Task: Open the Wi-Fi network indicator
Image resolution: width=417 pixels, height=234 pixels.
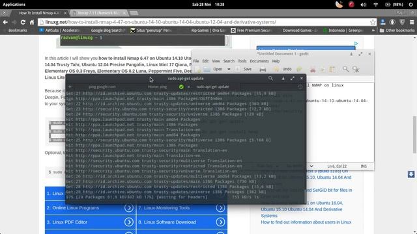Action: tap(375, 5)
